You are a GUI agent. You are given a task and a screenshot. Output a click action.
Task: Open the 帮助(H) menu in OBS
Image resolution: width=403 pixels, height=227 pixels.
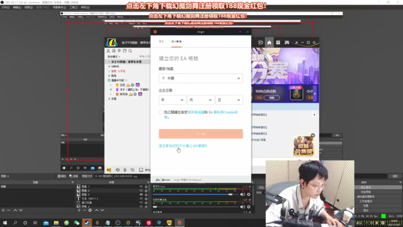click(85, 8)
